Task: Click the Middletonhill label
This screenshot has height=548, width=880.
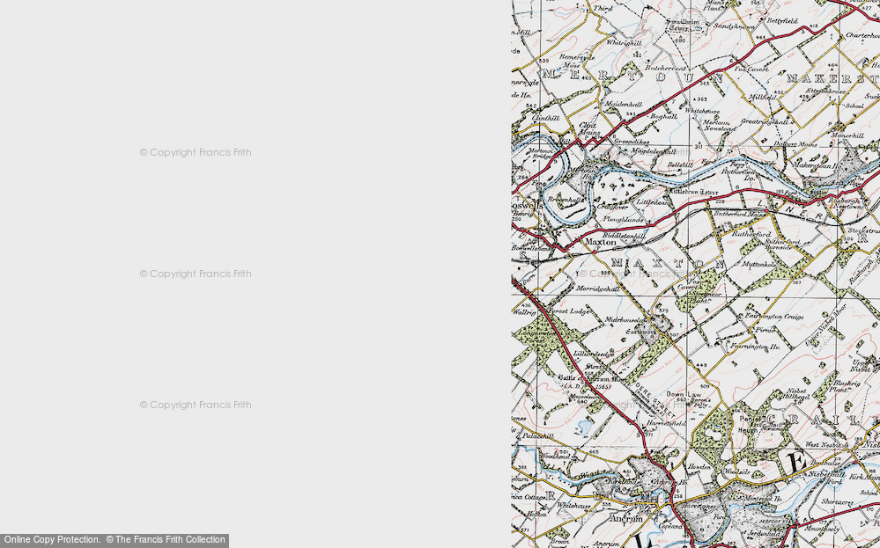Action: (x=624, y=237)
